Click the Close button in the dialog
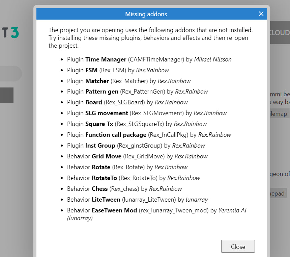The height and width of the screenshot is (257, 290). [x=238, y=246]
